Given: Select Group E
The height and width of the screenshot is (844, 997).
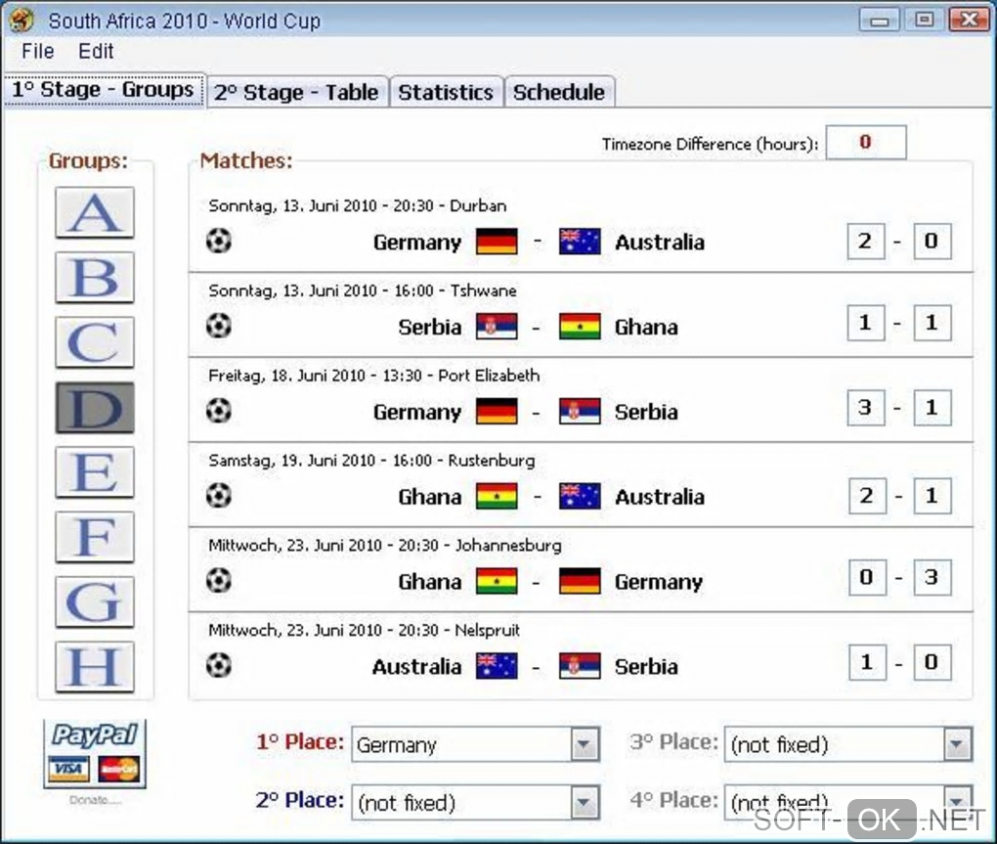Looking at the screenshot, I should pyautogui.click(x=95, y=472).
